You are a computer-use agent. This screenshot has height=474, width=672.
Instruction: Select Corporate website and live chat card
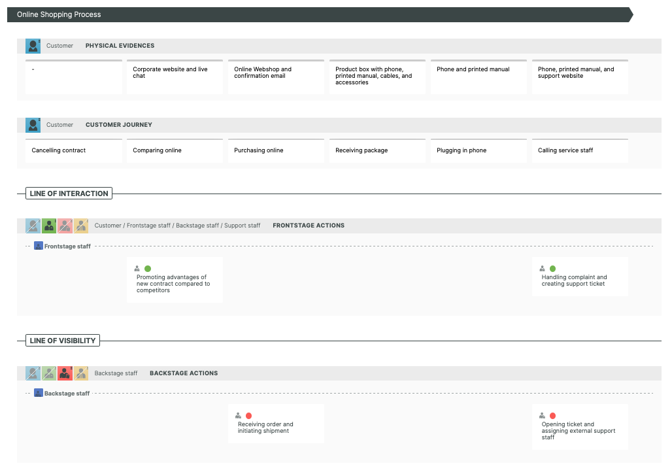[175, 77]
